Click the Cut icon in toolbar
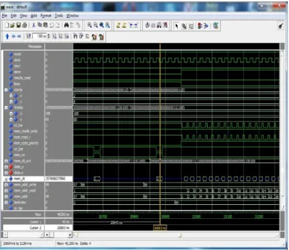Screen dimensions: 289x250 [x=34, y=26]
